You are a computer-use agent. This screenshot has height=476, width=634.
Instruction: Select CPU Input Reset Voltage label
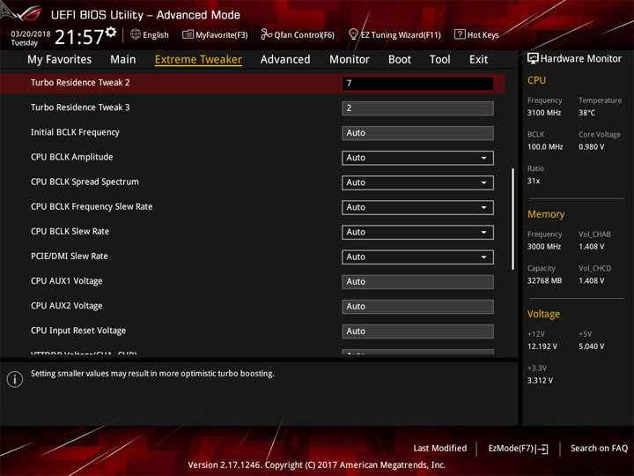coord(78,331)
